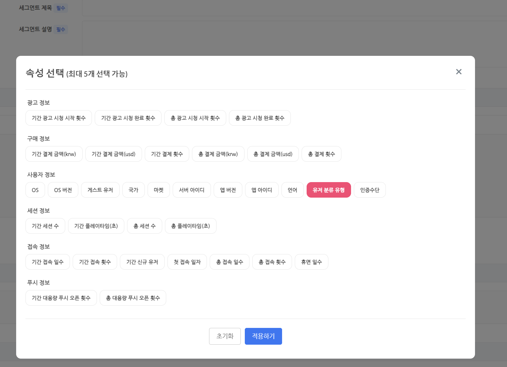The image size is (507, 367).
Task: Pick the OS attribute chip
Action: tap(35, 190)
